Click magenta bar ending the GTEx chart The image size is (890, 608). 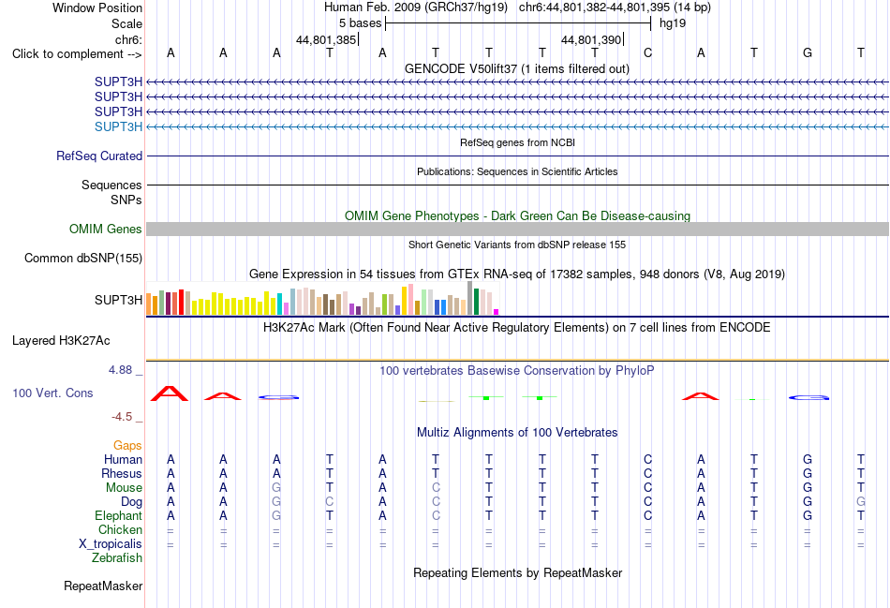click(x=497, y=312)
